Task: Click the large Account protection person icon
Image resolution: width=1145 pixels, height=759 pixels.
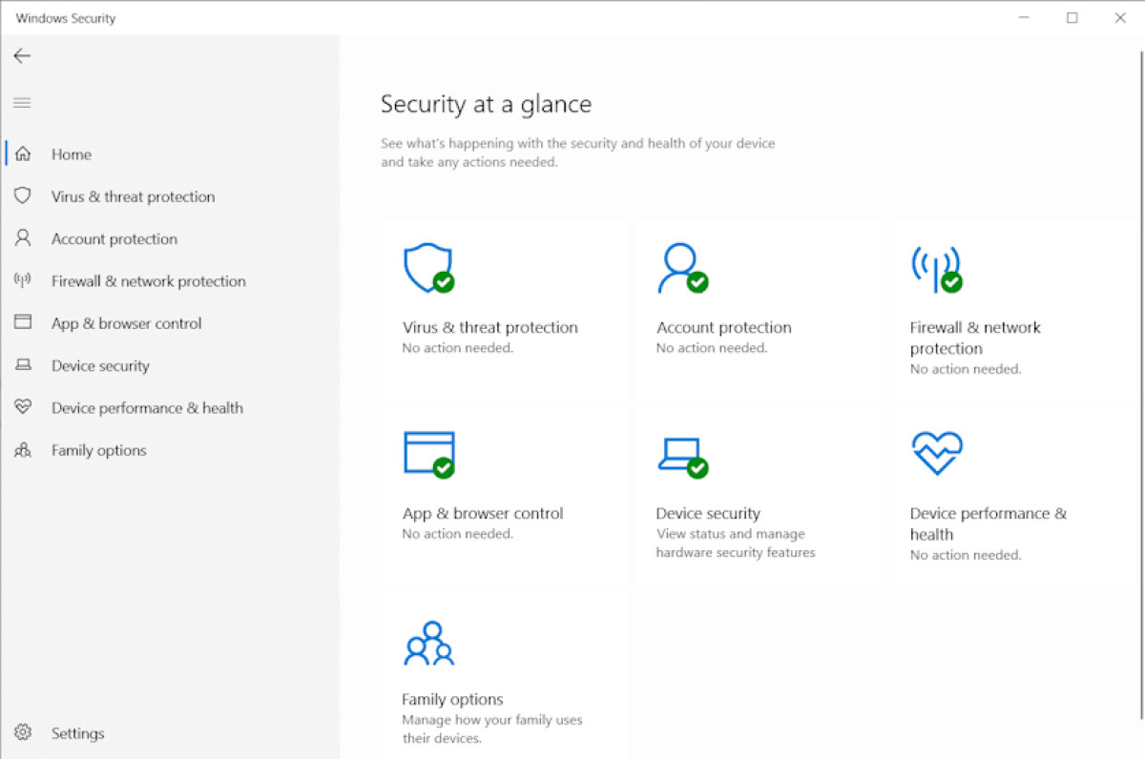Action: click(682, 268)
